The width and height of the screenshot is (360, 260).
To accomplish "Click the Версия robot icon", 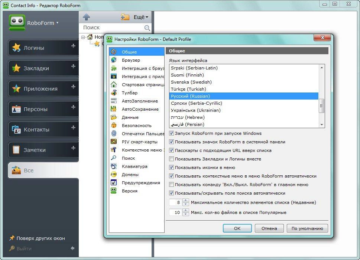I will point(114,191).
